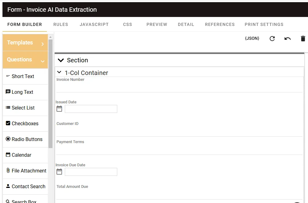Viewport: 308px width, 203px height.
Task: Add a Calendar question from the sidebar
Action: 26,155
